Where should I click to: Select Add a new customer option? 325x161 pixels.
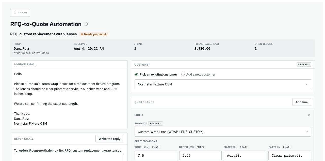pos(198,75)
